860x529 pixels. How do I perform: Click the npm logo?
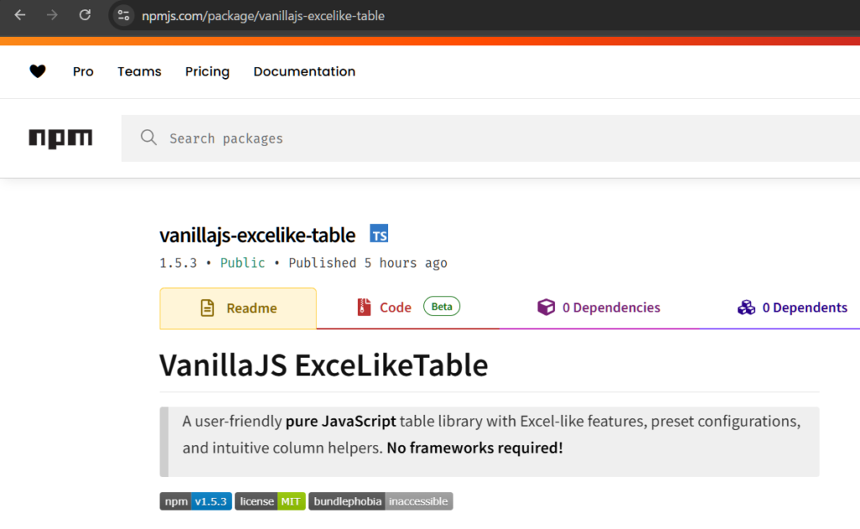point(60,139)
